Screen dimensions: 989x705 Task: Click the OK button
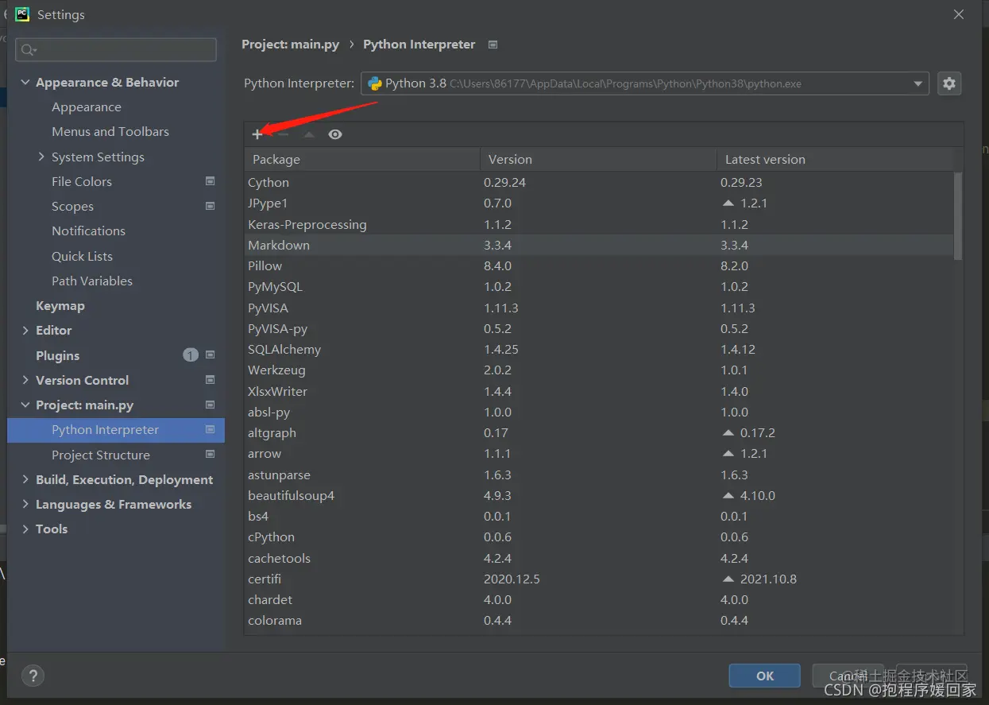pos(765,676)
